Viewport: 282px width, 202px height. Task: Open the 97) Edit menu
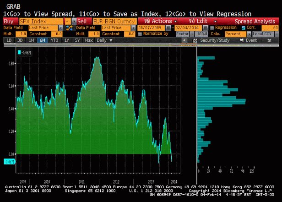(202, 21)
